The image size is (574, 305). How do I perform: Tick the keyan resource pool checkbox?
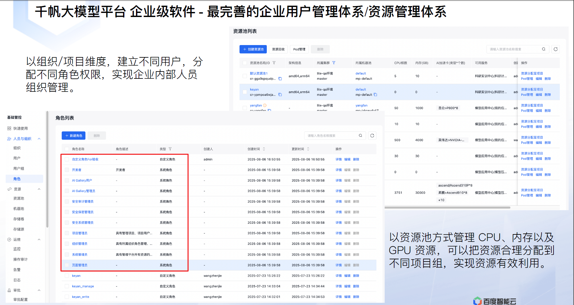pyautogui.click(x=245, y=92)
